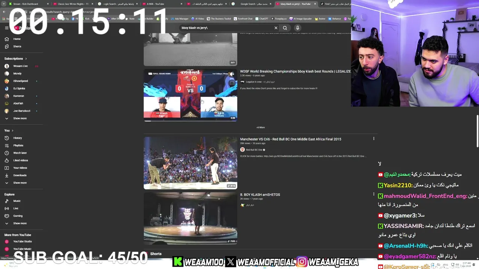Screen dimensions: 479x269
Task: Play the 3:01 video thumbnail
Action: coord(190,49)
